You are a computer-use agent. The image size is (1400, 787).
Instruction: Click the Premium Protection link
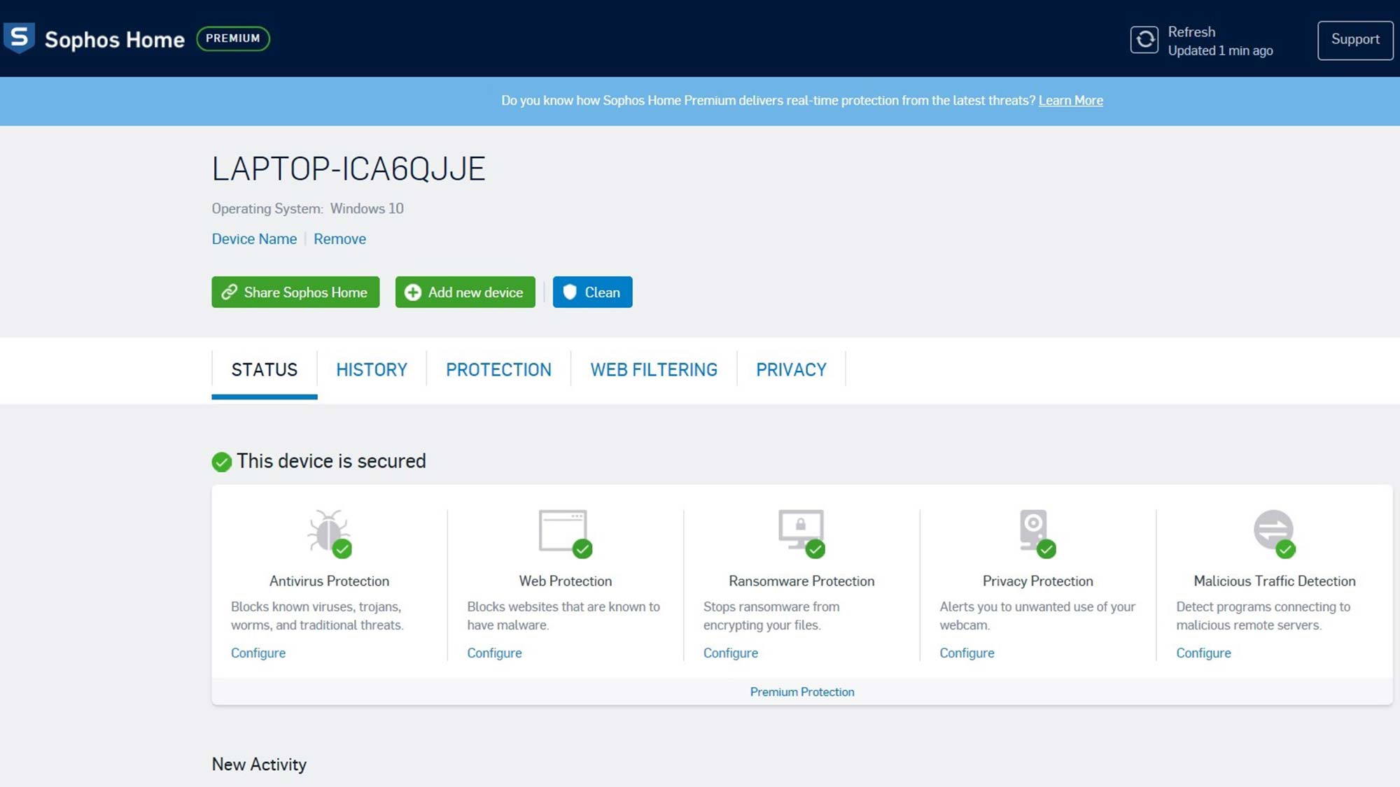802,692
